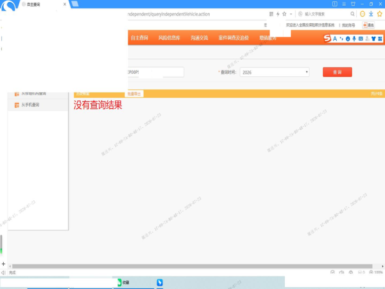Click the scrollbar right arrow
This screenshot has height=289, width=385.
382,266
